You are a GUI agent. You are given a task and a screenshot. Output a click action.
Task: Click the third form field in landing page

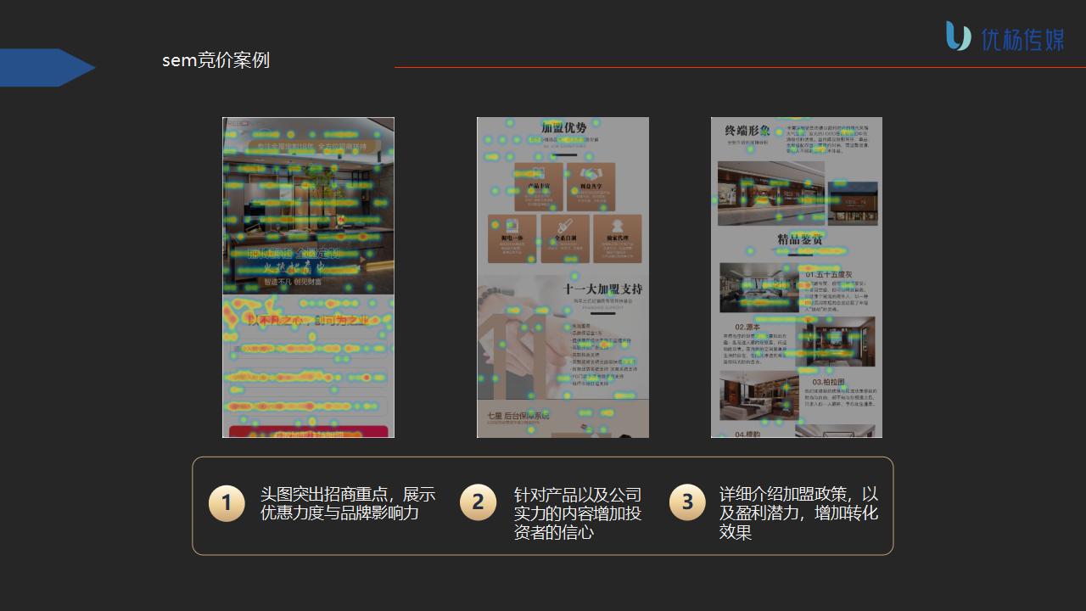(x=308, y=405)
